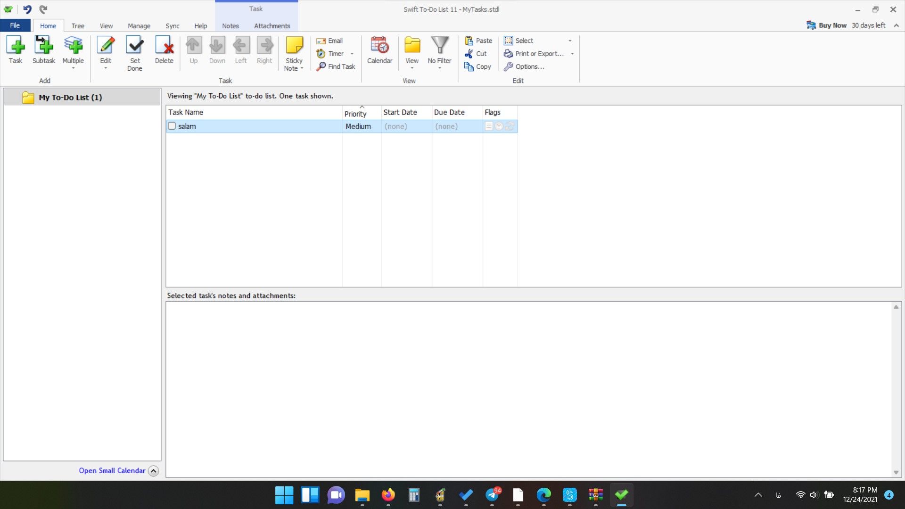Copy the selected task
The width and height of the screenshot is (905, 509).
(478, 66)
